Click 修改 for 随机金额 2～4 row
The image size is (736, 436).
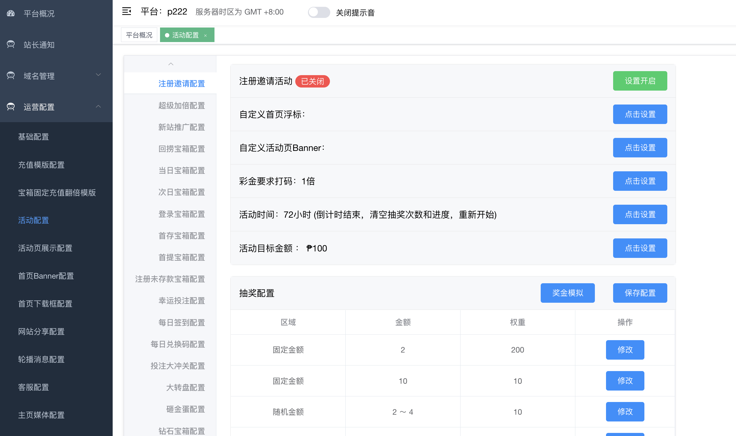tap(625, 412)
